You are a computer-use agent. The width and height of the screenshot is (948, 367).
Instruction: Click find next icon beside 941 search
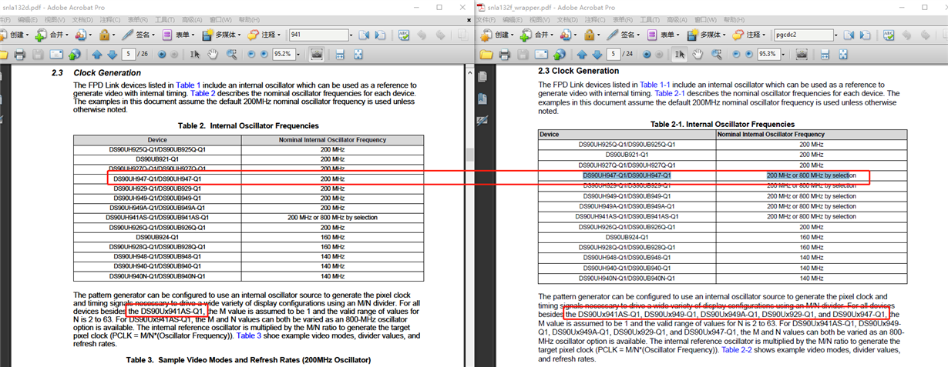382,35
